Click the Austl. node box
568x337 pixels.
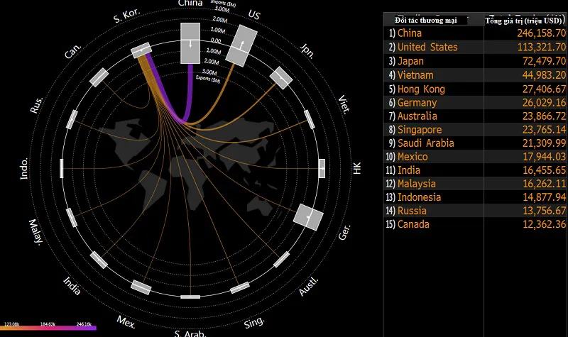tap(281, 260)
